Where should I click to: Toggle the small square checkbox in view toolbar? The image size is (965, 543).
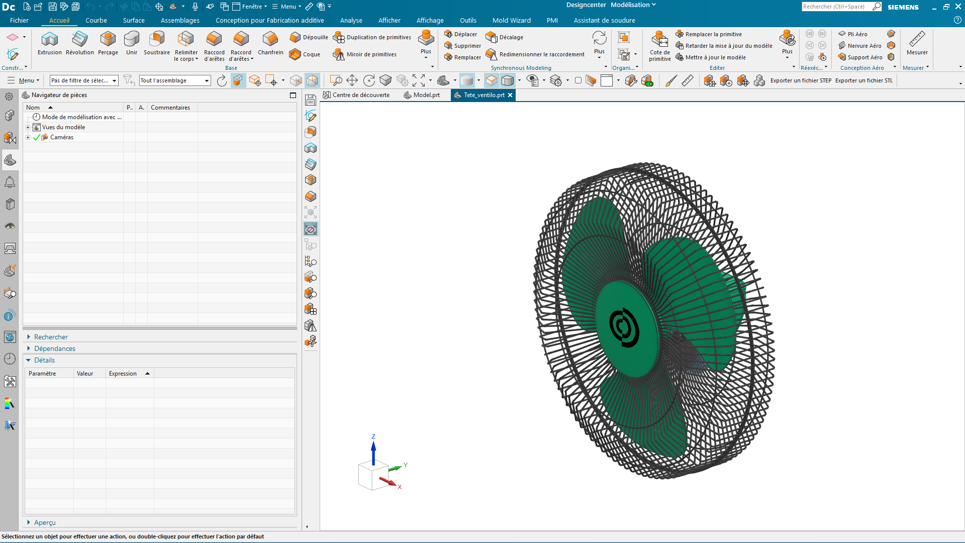[578, 80]
